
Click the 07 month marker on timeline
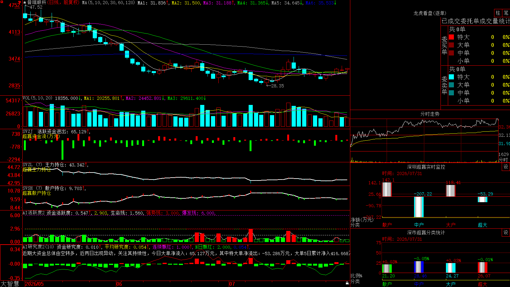[232, 284]
